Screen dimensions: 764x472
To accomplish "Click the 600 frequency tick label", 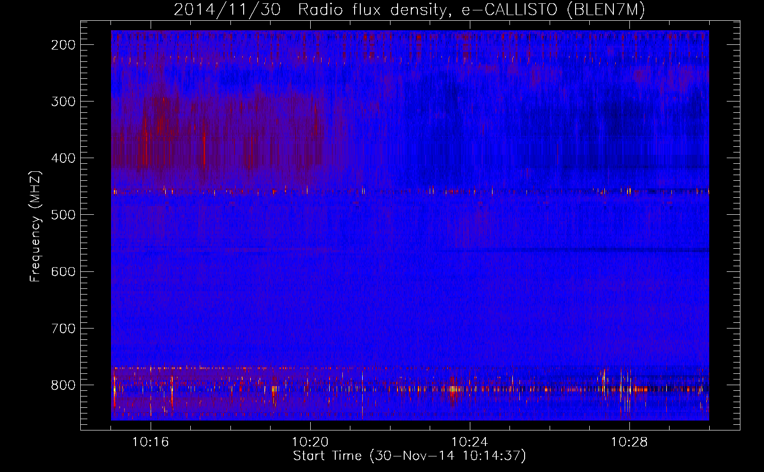I will tap(63, 271).
